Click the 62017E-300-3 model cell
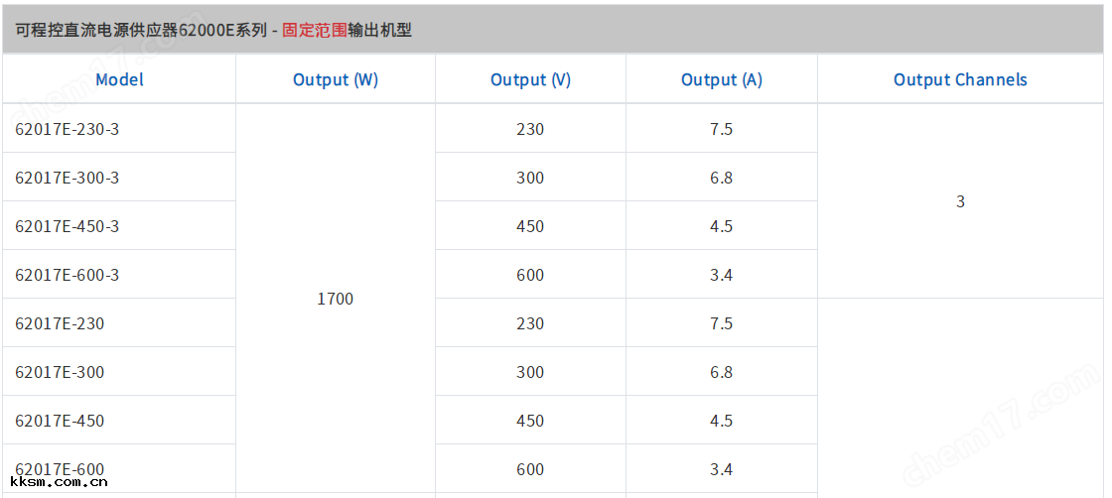 68,178
